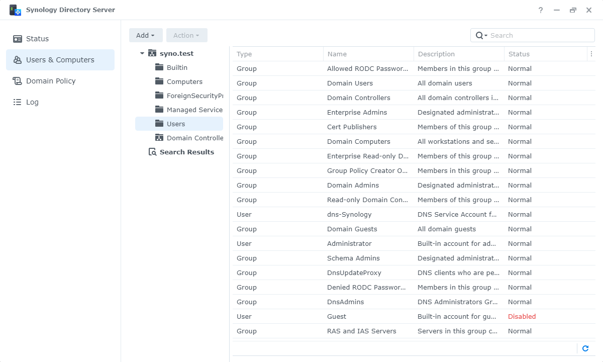Open the Action dropdown menu
This screenshot has width=603, height=362.
point(186,35)
